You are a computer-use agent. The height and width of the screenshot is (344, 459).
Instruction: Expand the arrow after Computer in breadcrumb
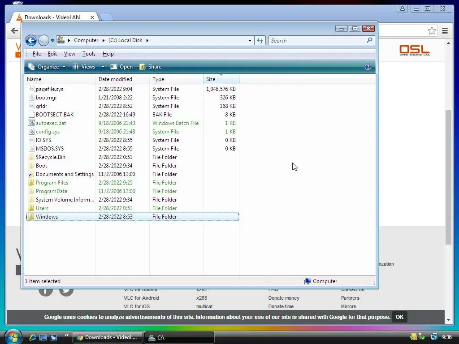click(104, 40)
